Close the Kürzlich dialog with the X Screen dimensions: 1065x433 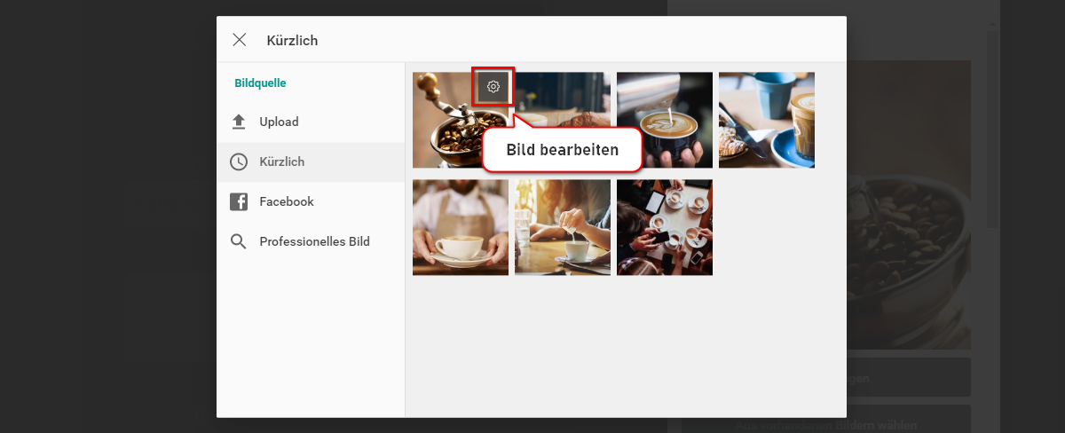pyautogui.click(x=239, y=40)
